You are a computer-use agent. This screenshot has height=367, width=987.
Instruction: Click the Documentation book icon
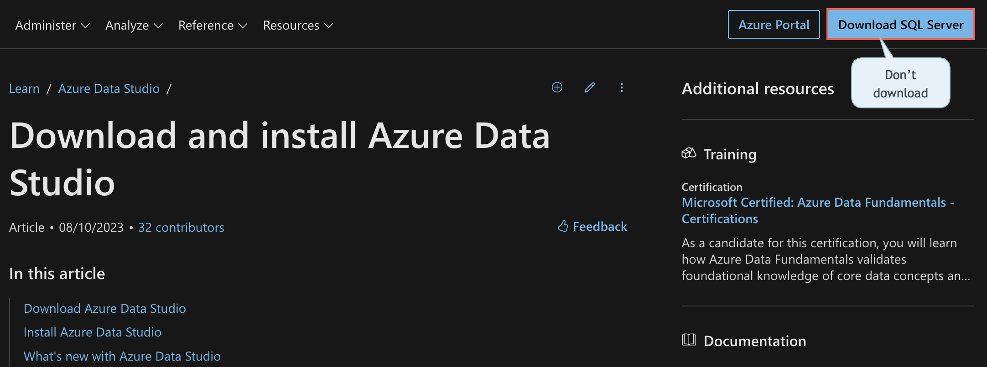pos(689,340)
